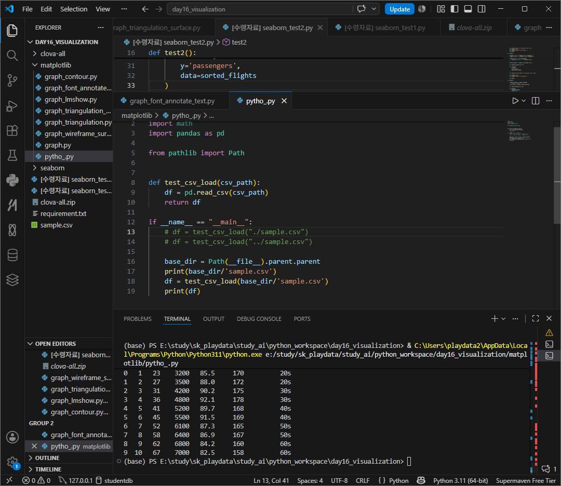
Task: Click the Copilot icon in status bar
Action: click(421, 481)
